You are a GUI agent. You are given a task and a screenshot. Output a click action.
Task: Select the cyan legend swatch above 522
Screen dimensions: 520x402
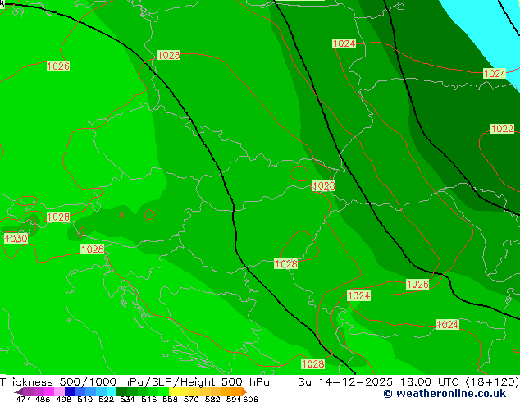(x=112, y=391)
